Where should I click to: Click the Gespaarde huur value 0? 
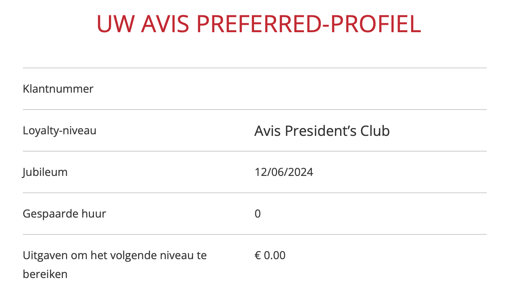point(258,214)
